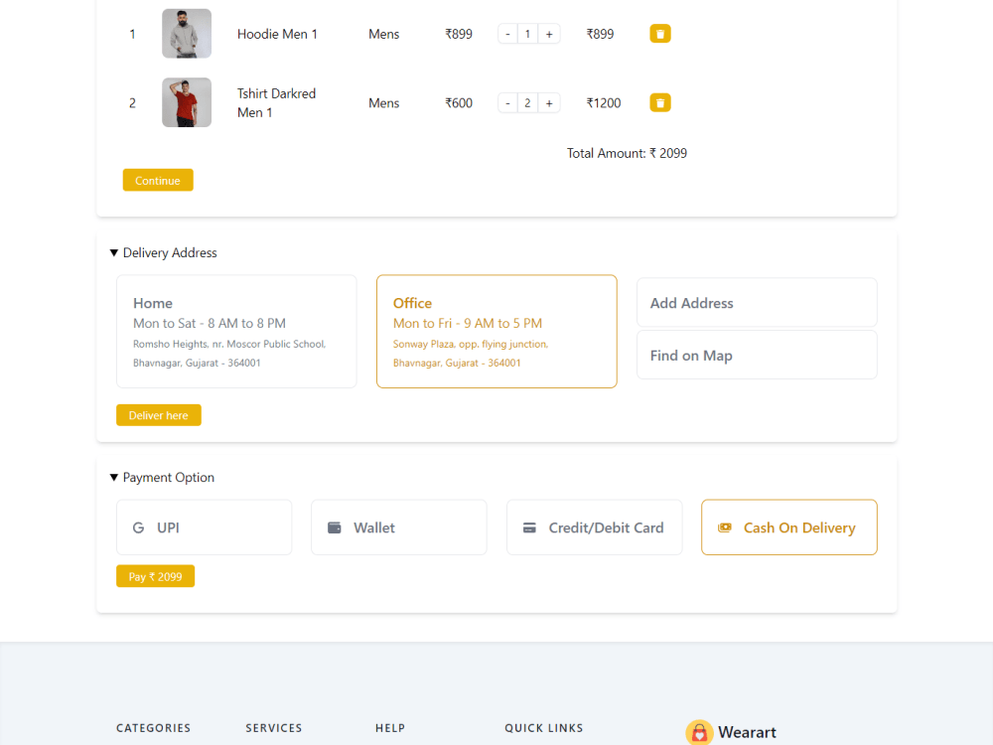Click the Wearart shopping bag logo icon

699,732
